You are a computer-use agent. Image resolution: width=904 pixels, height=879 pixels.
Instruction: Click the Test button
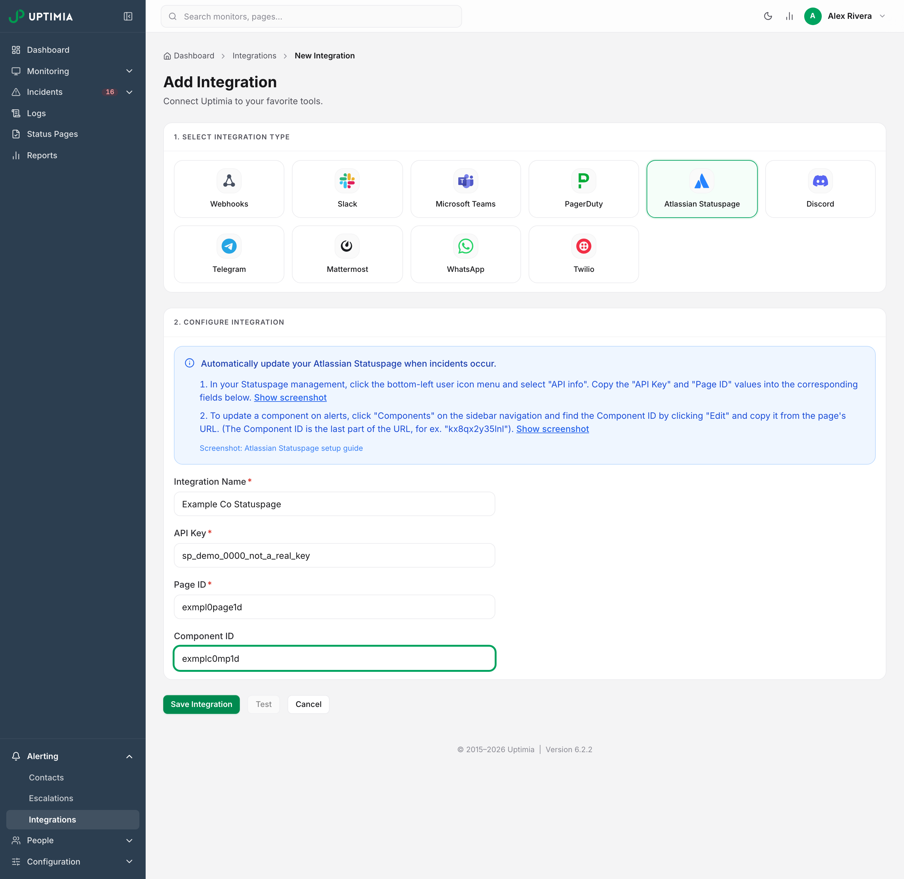[264, 704]
